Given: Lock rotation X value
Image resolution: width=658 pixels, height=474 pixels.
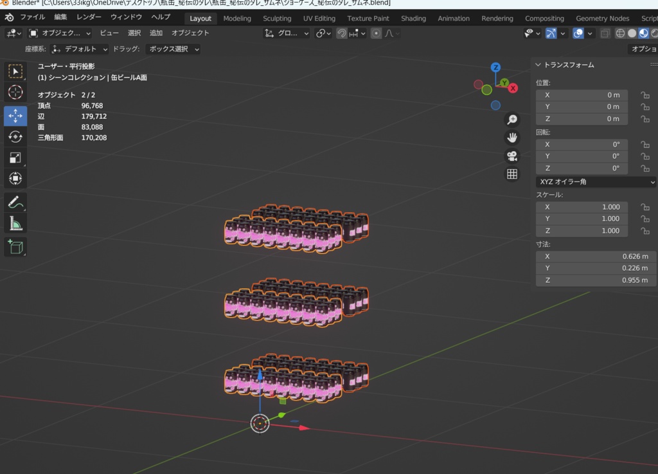Looking at the screenshot, I should (x=645, y=145).
